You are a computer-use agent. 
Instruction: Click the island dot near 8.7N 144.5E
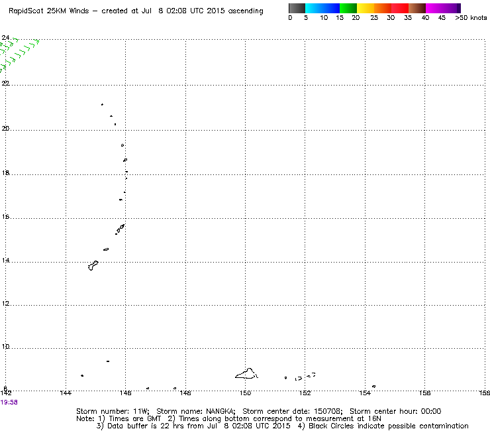coord(82,375)
